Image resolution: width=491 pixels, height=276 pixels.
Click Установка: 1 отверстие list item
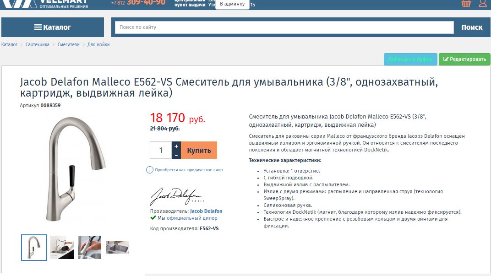click(x=292, y=171)
